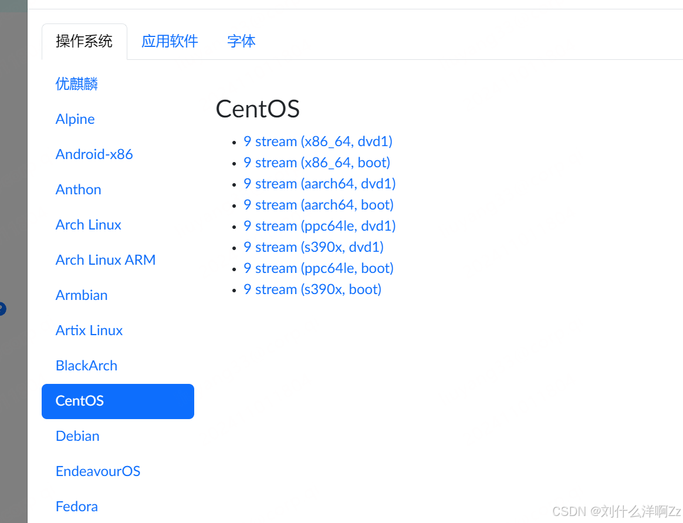The image size is (683, 523).
Task: Open the 字体 tab
Action: [x=241, y=42]
